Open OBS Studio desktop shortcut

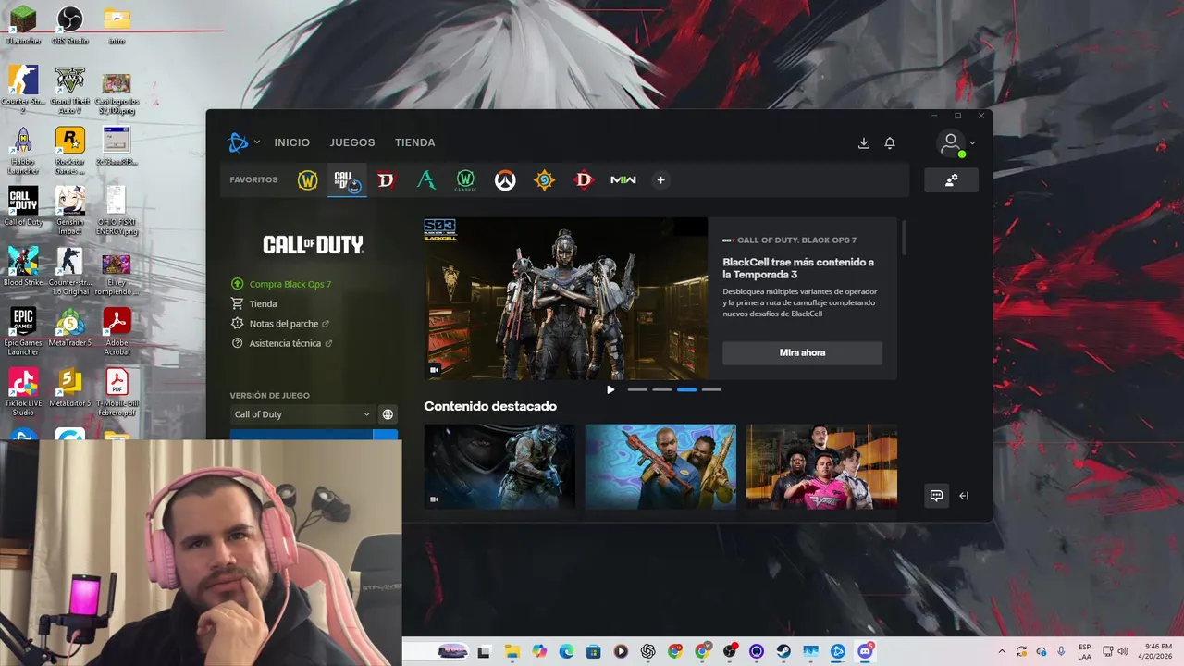pos(70,25)
